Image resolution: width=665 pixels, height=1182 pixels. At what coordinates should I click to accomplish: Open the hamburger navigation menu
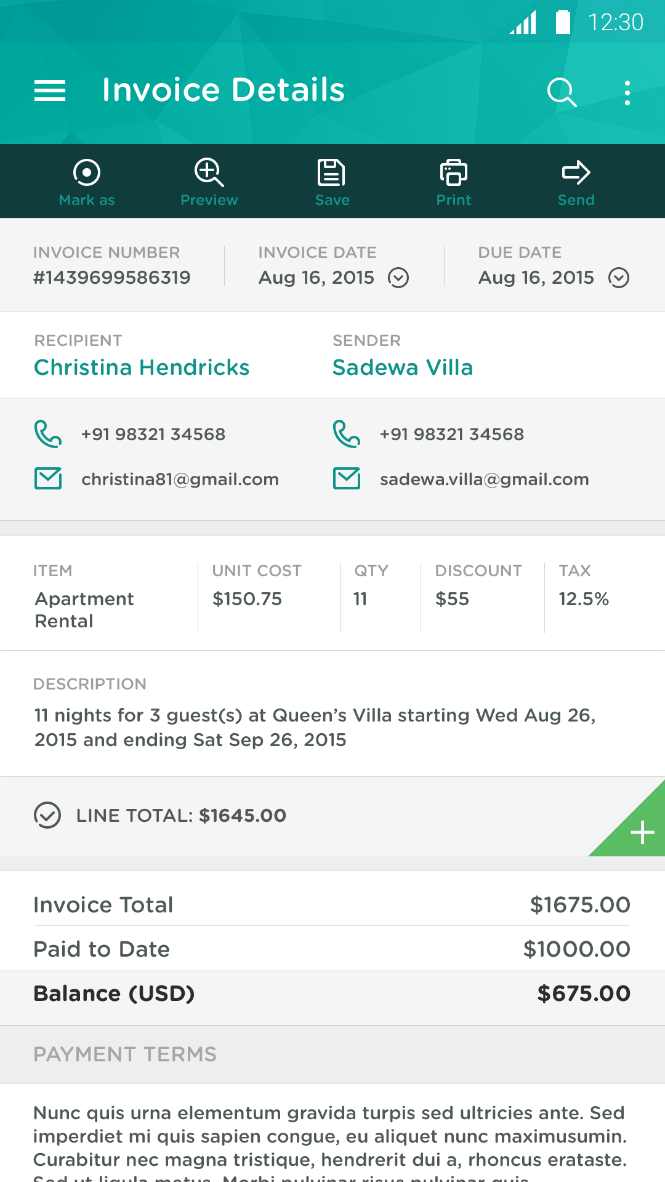(x=50, y=90)
